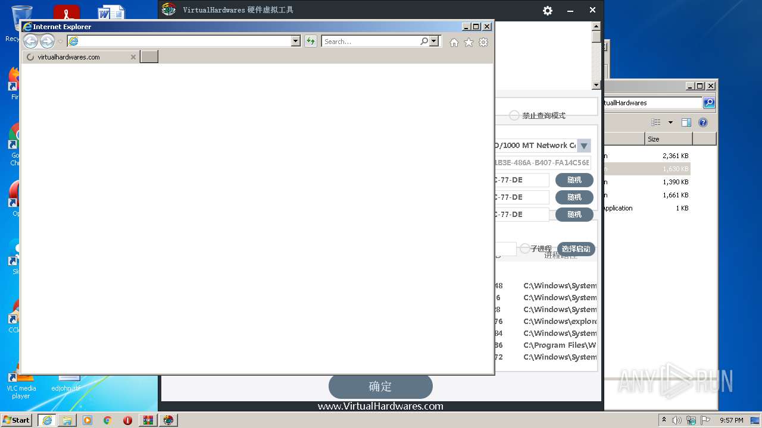Expand the network adapter dropdown
This screenshot has width=762, height=428.
(584, 146)
